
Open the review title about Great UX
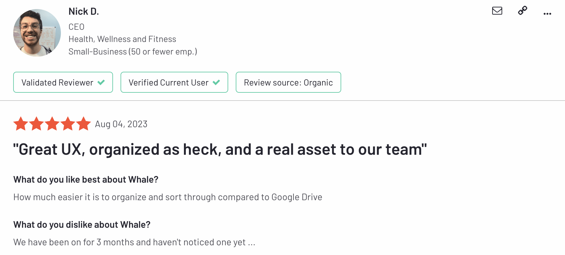tap(220, 149)
